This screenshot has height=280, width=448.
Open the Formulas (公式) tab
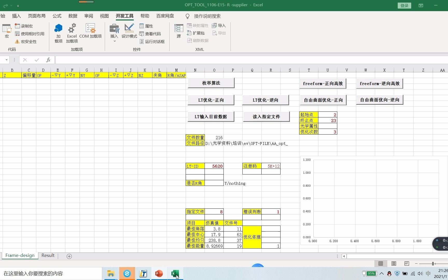[57, 16]
